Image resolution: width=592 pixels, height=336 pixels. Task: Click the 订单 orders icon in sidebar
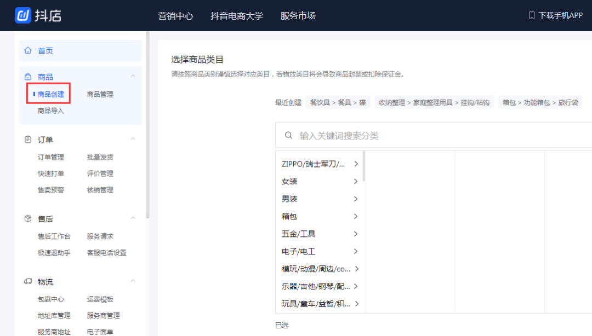[27, 139]
